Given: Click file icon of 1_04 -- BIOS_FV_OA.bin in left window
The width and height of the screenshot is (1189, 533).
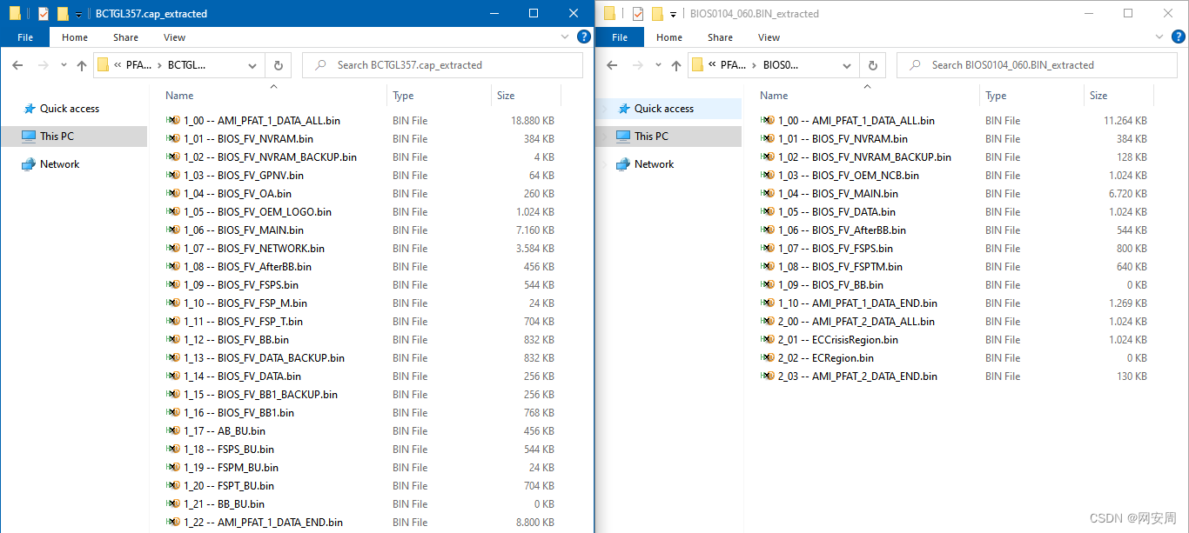Looking at the screenshot, I should (x=172, y=194).
